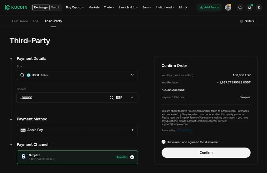
Task: Switch to Fast Trade tab
Action: point(20,21)
